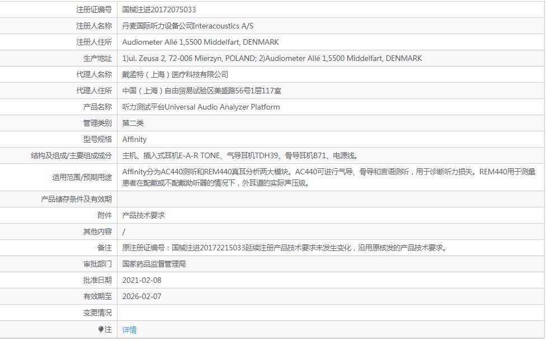Select intended use text starting Affinity分为AC440
The width and height of the screenshot is (546, 341).
point(329,177)
